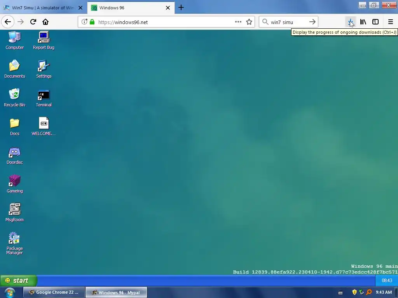Click the green secure connection padlock
This screenshot has height=298, width=398.
[92, 22]
